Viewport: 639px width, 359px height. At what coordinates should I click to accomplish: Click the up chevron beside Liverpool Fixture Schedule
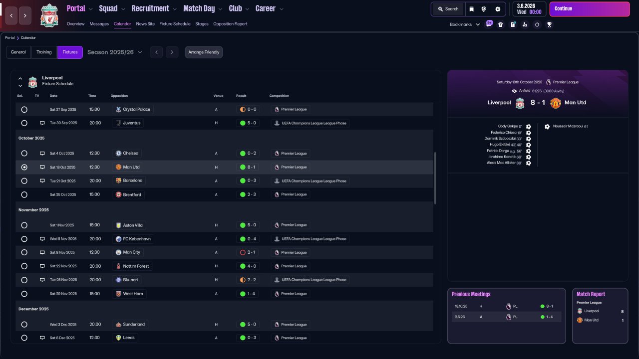[20, 78]
